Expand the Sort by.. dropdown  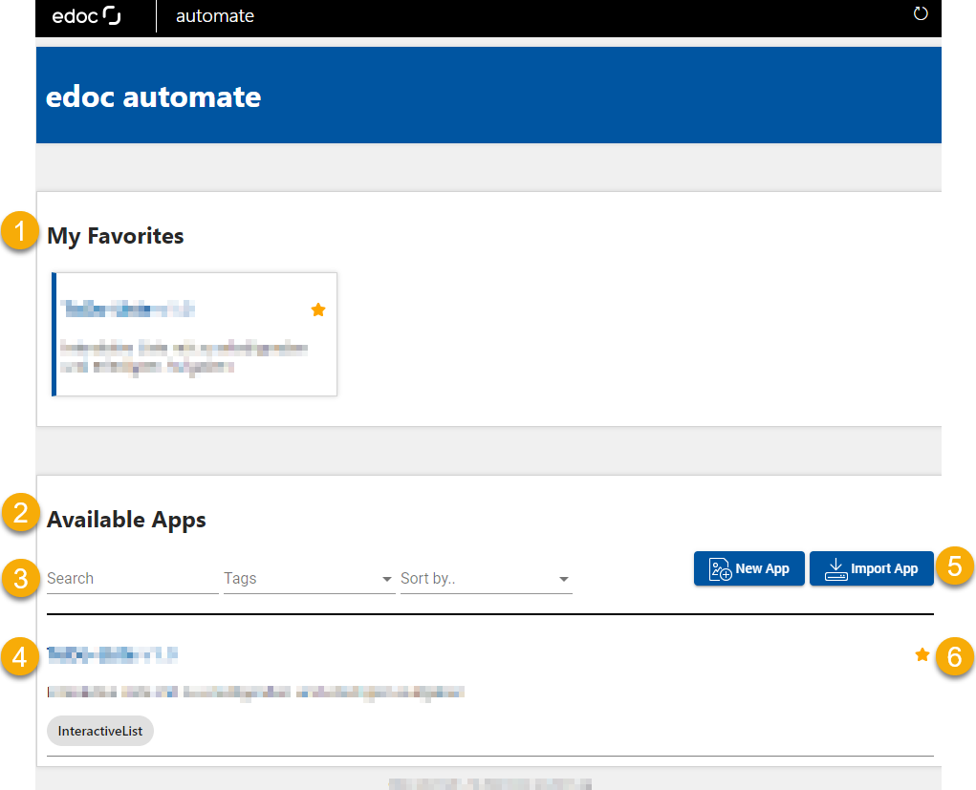487,579
